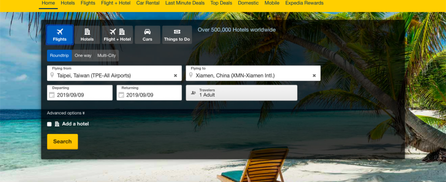The image size is (446, 182).
Task: Open the Travelers 1 Adult dropdown
Action: tap(241, 93)
